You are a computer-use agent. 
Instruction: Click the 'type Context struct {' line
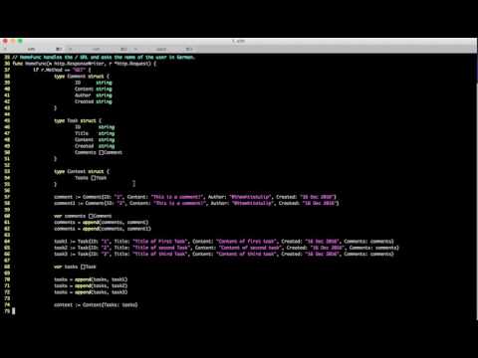point(82,171)
